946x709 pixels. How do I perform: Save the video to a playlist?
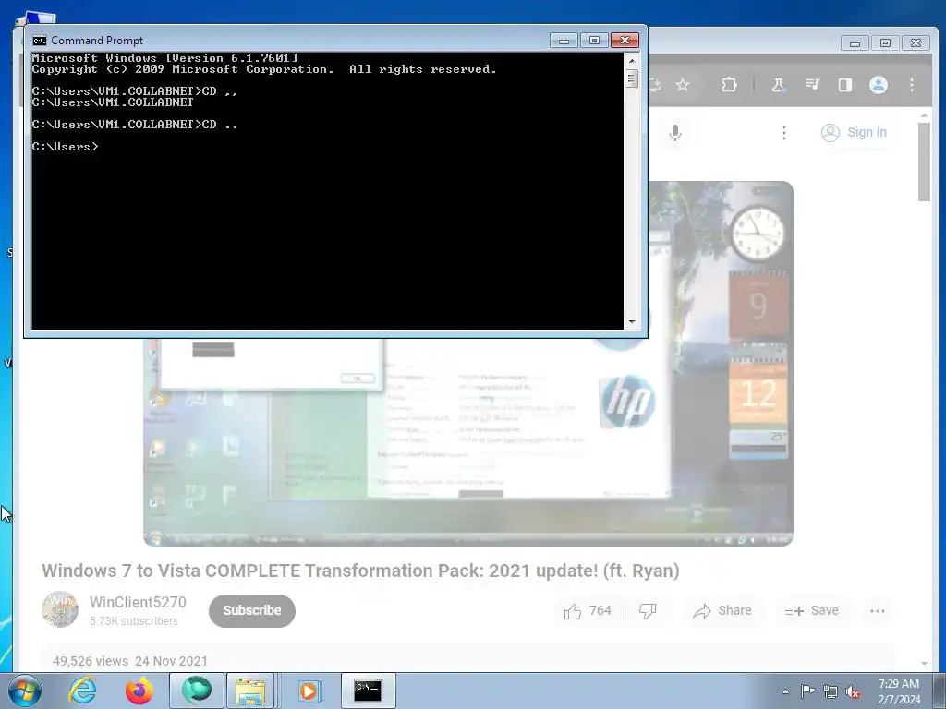[812, 611]
